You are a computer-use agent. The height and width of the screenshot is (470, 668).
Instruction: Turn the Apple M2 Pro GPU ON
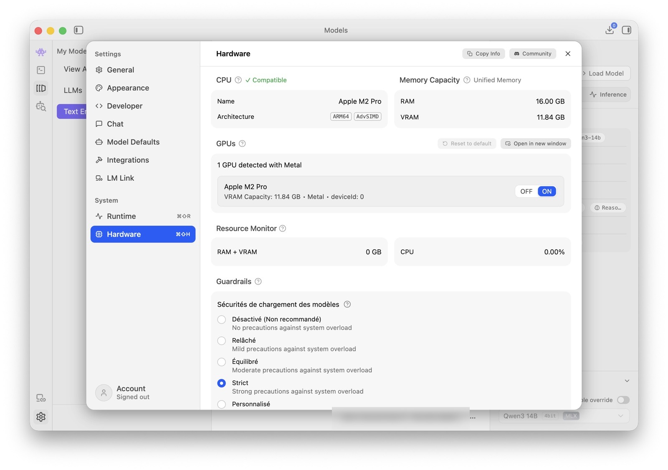[547, 191]
